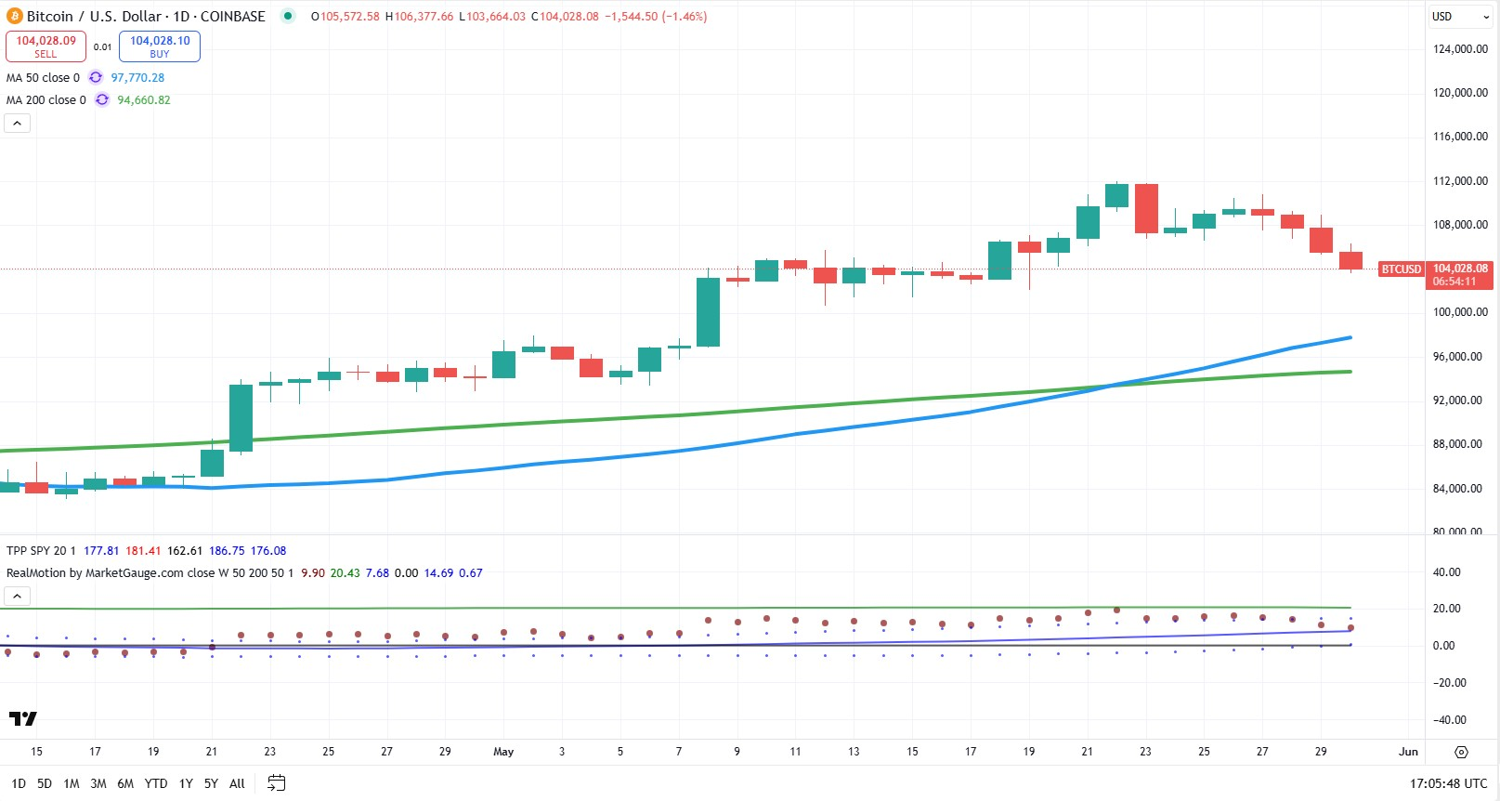Click the RealMotion value 20.43
This screenshot has width=1500, height=801.
(x=345, y=573)
